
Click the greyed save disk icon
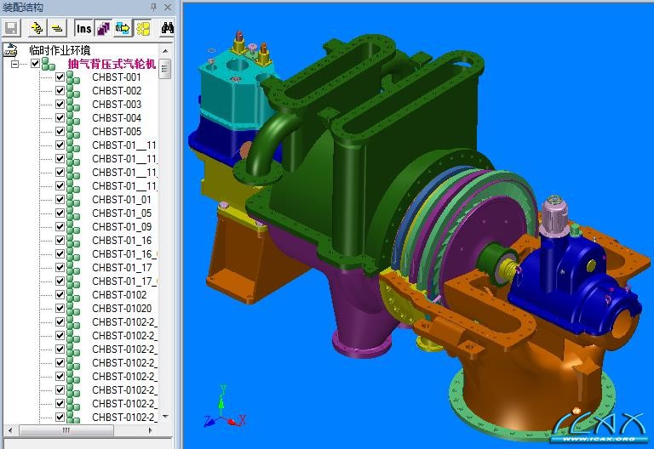[11, 28]
